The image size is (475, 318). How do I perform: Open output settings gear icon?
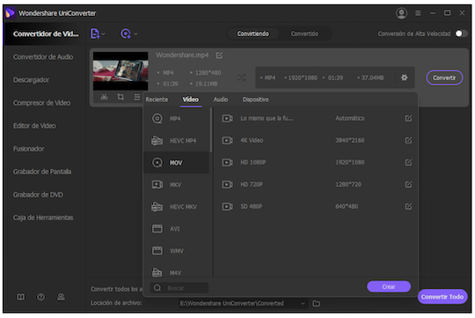tap(404, 78)
